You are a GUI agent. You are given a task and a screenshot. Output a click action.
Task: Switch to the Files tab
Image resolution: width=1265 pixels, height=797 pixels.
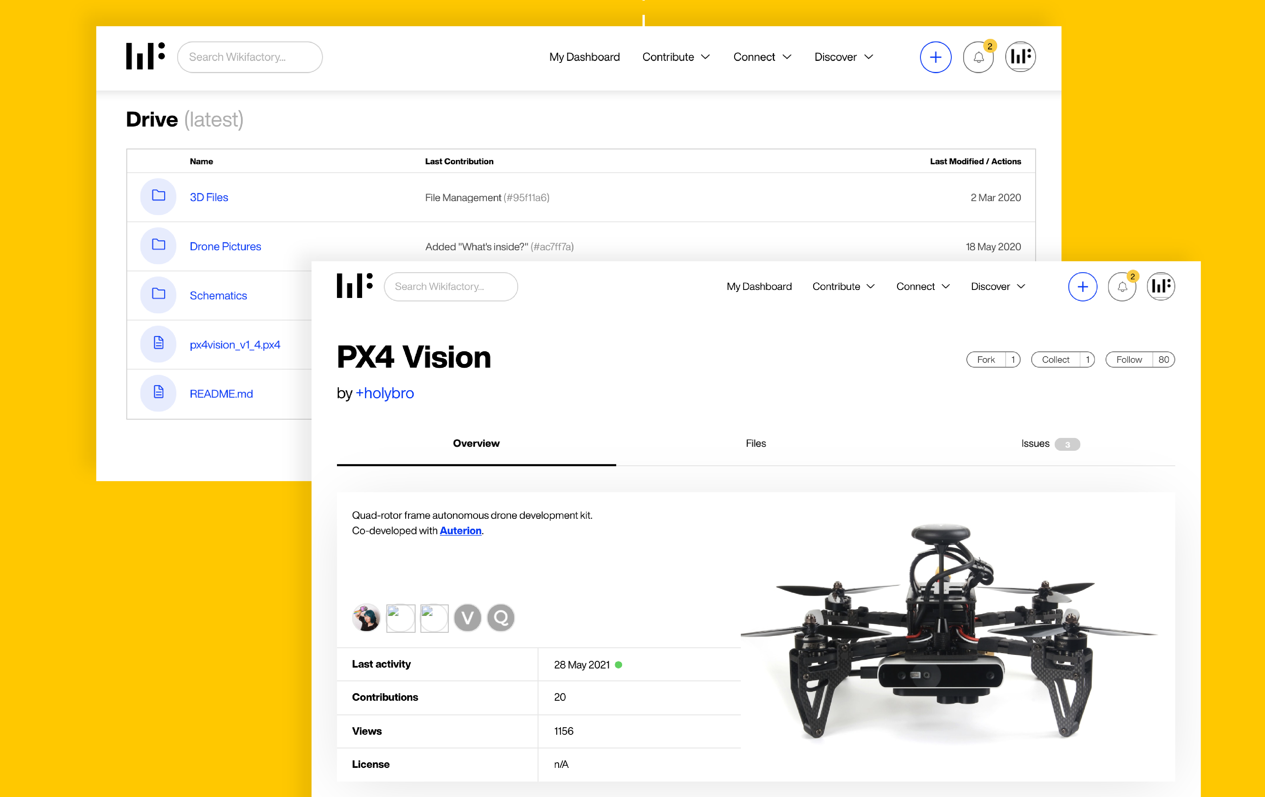coord(755,443)
